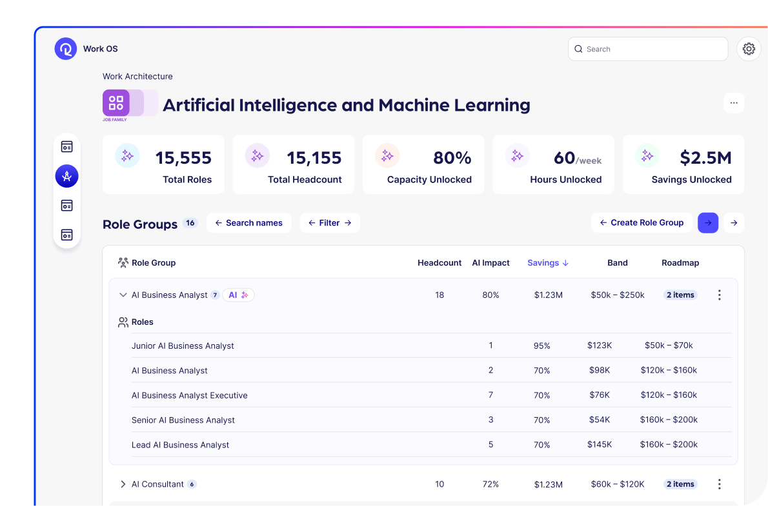The width and height of the screenshot is (768, 506).
Task: Click the Create Role Group button
Action: (x=642, y=223)
